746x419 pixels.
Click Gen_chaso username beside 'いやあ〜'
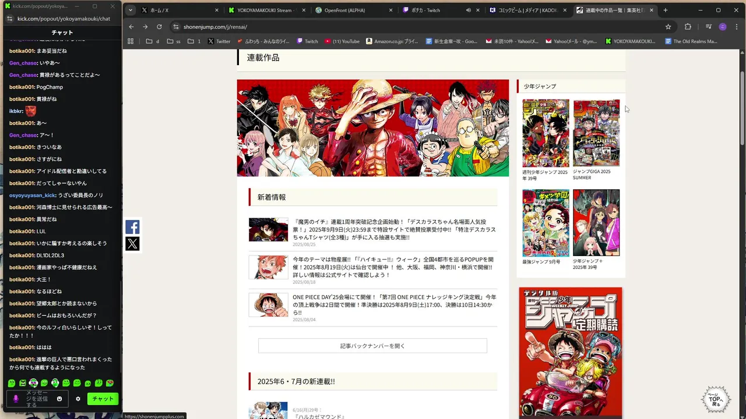[23, 63]
